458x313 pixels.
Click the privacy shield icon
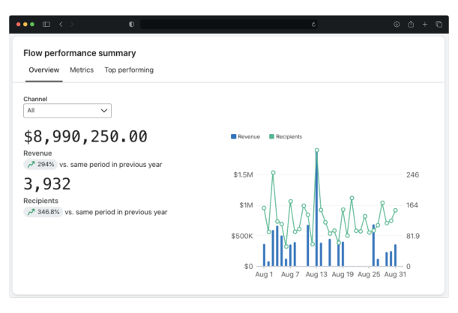click(132, 24)
